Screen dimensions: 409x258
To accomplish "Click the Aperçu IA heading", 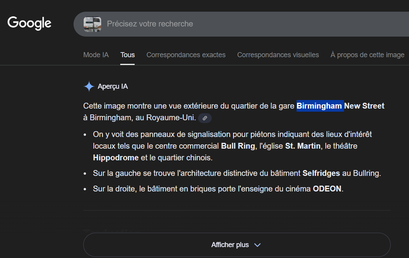I will 113,86.
